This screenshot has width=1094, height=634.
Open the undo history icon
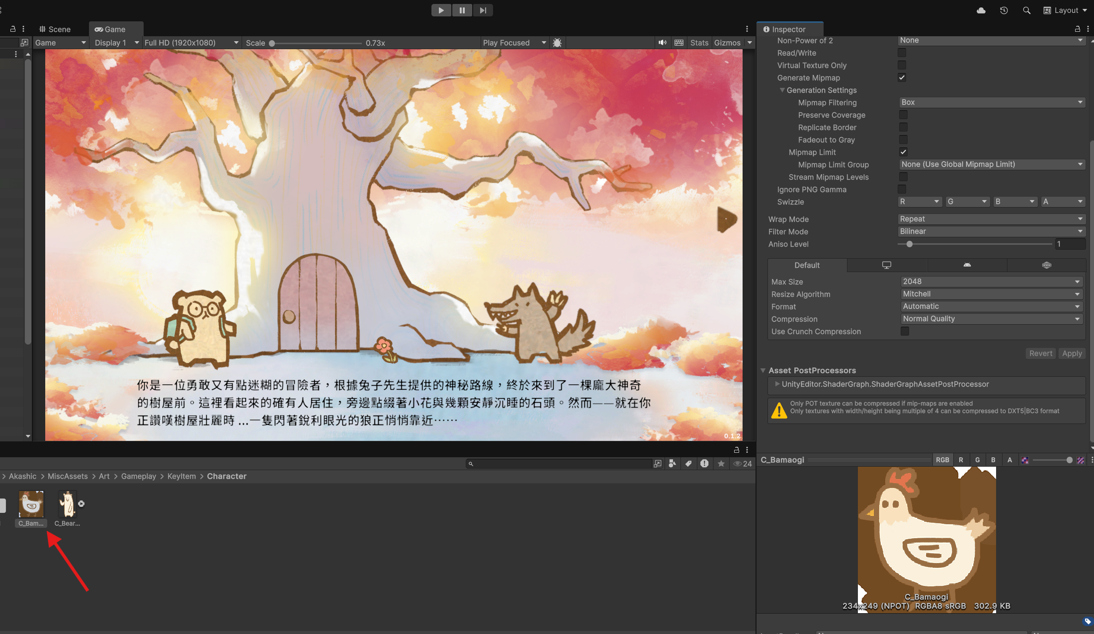(x=1004, y=10)
